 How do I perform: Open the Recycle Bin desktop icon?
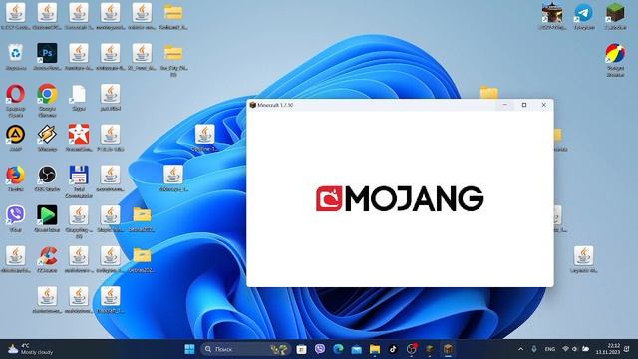[x=16, y=53]
